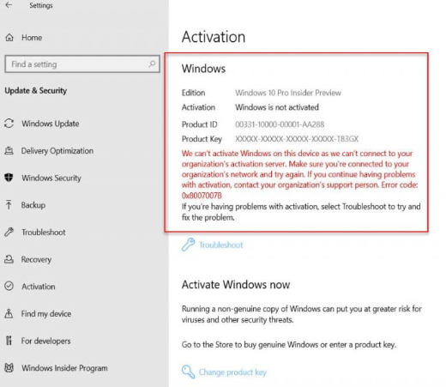
Task: Select Windows Insider Program in sidebar
Action: coord(64,368)
